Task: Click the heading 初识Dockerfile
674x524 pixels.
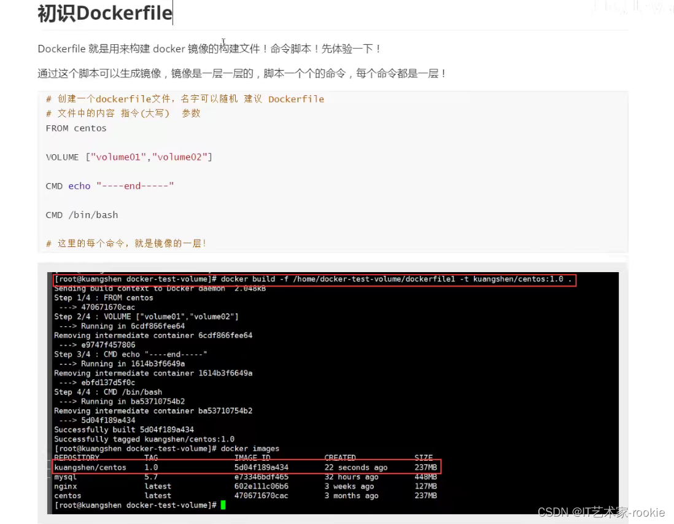Action: pyautogui.click(x=105, y=14)
